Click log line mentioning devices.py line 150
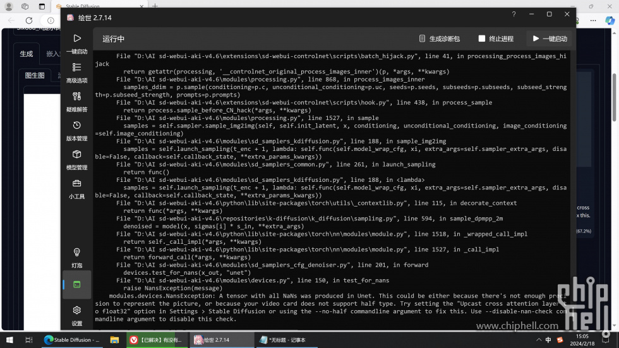619x348 pixels. coord(253,280)
